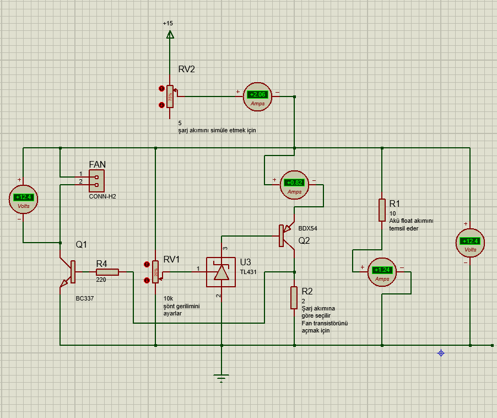Viewport: 497px width, 418px height.
Task: Click the voltmeter nearest resistor R1
Action: tap(470, 244)
